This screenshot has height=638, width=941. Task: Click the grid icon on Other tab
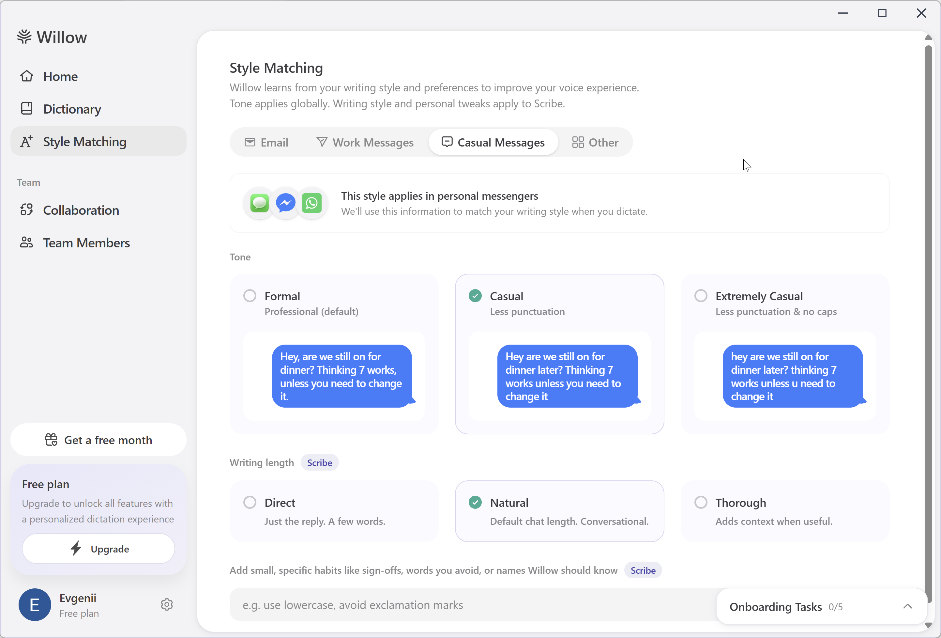pos(578,142)
